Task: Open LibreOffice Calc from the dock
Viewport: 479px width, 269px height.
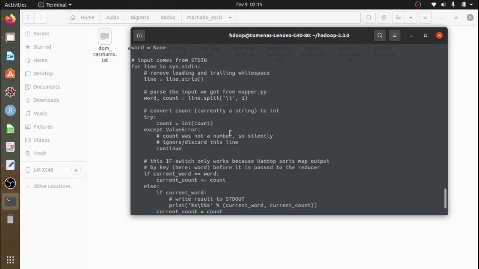Action: click(10, 128)
